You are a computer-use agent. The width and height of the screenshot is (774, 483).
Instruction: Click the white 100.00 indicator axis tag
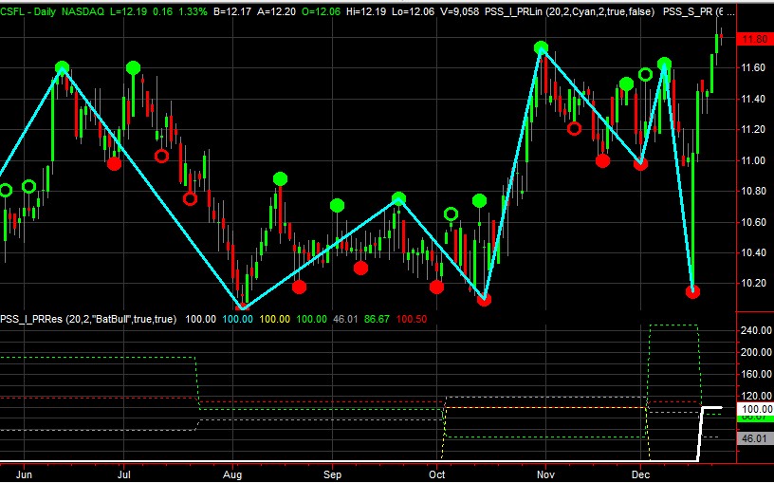coord(755,409)
